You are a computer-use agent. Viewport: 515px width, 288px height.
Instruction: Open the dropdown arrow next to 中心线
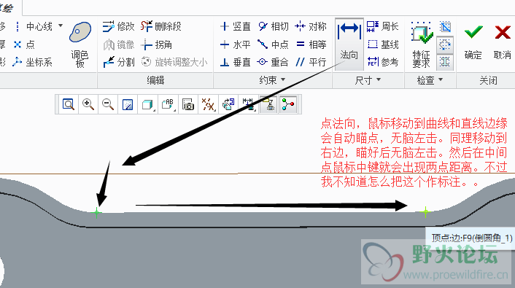coord(61,26)
